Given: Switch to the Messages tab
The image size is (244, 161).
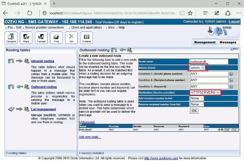Looking at the screenshot, I should pos(228,42).
